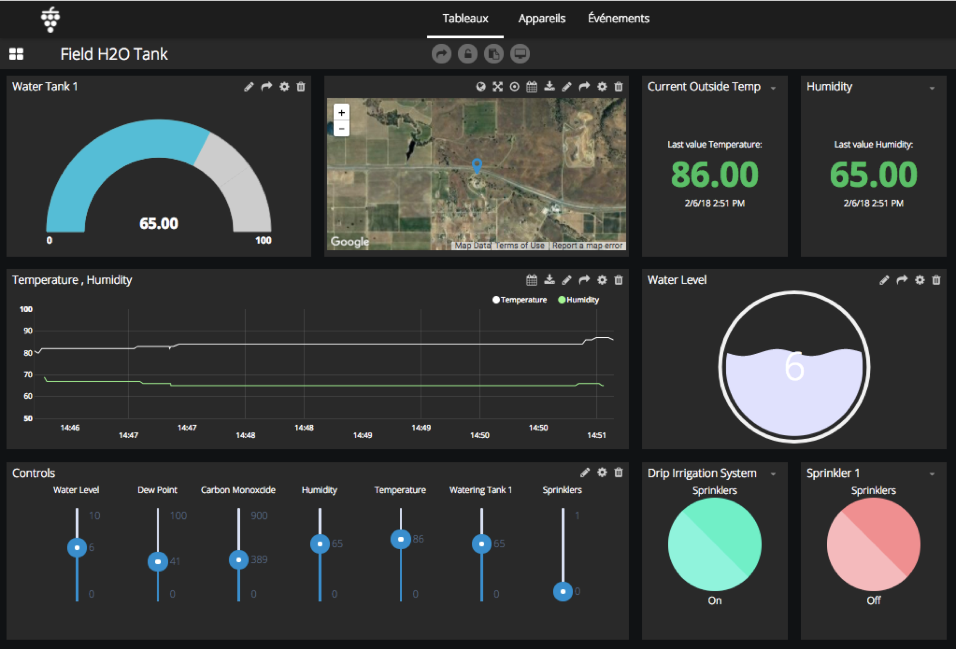The image size is (956, 649).
Task: Expand the Humidity panel dropdown
Action: 935,87
